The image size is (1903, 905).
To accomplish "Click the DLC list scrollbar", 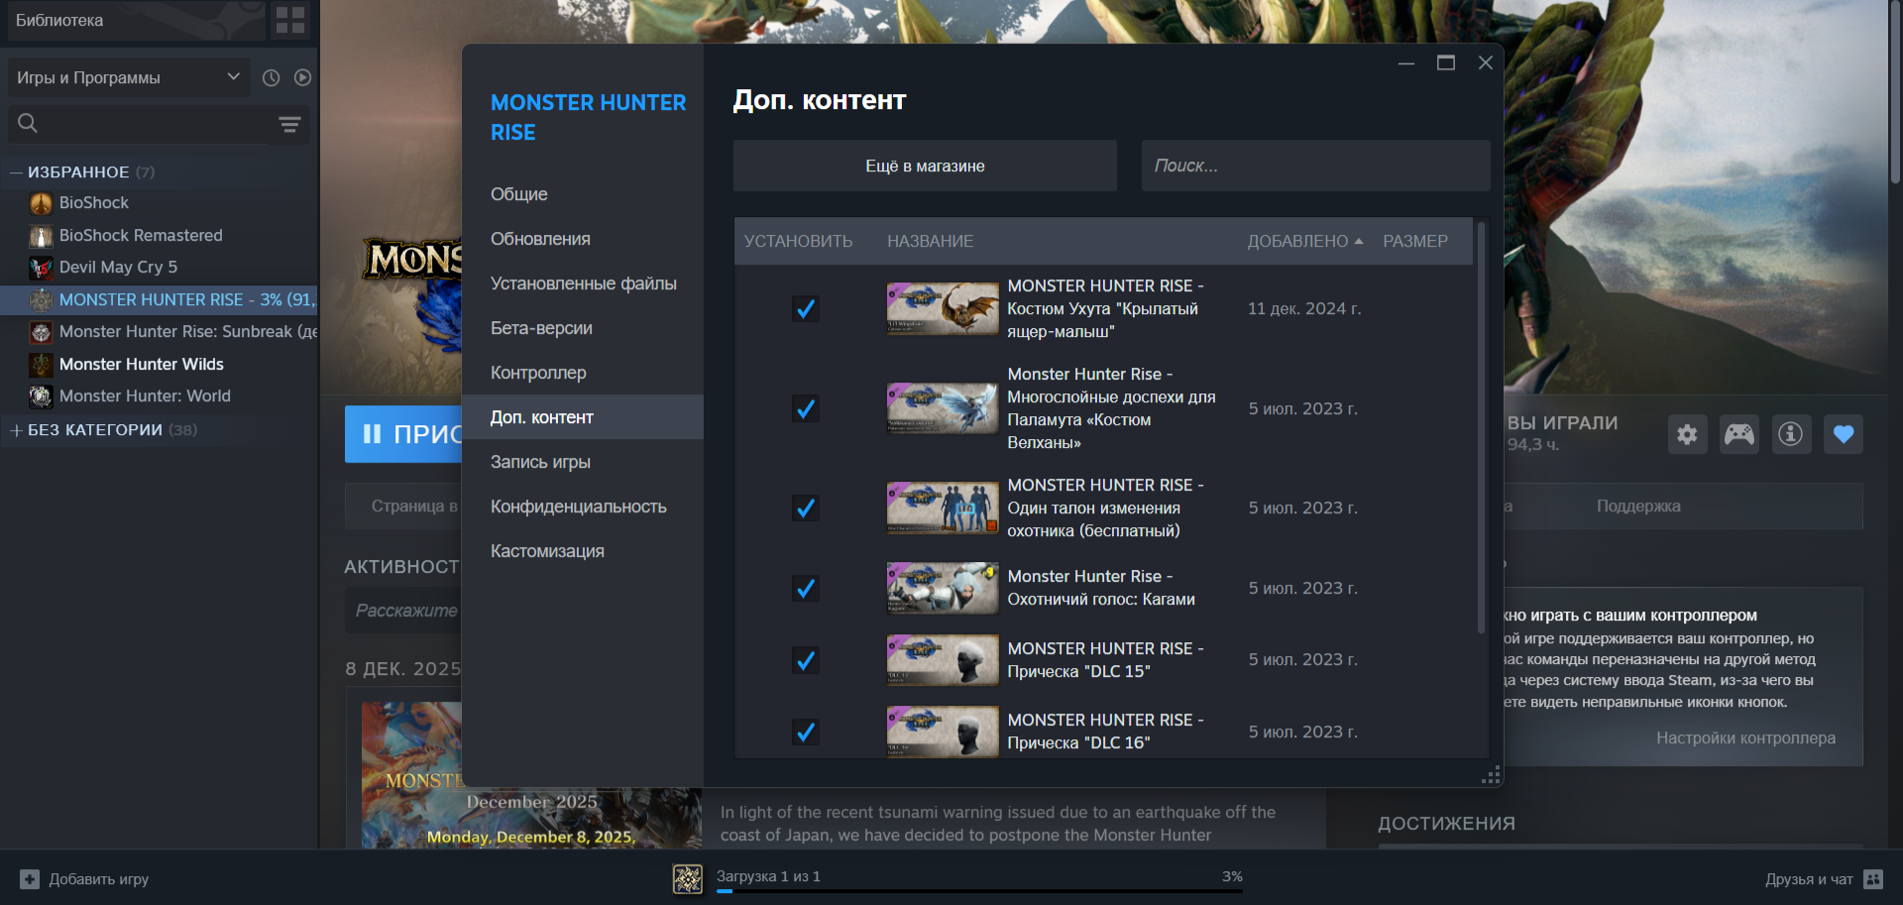I will click(1482, 426).
